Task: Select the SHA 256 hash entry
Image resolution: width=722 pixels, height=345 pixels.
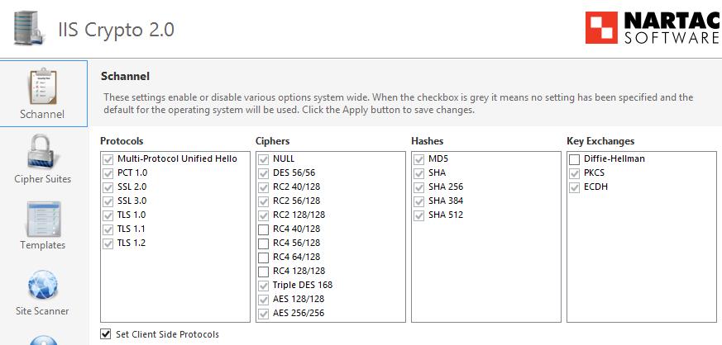Action: [x=445, y=187]
